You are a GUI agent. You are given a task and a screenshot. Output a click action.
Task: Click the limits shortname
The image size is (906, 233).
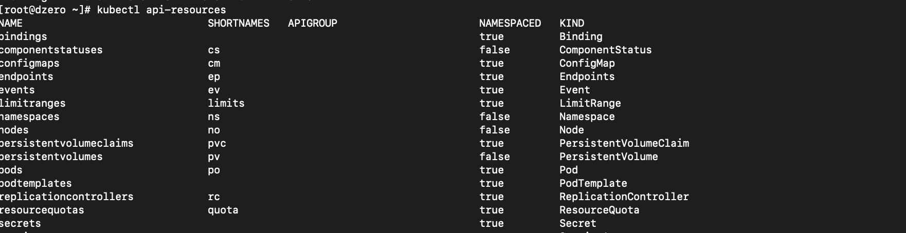226,103
